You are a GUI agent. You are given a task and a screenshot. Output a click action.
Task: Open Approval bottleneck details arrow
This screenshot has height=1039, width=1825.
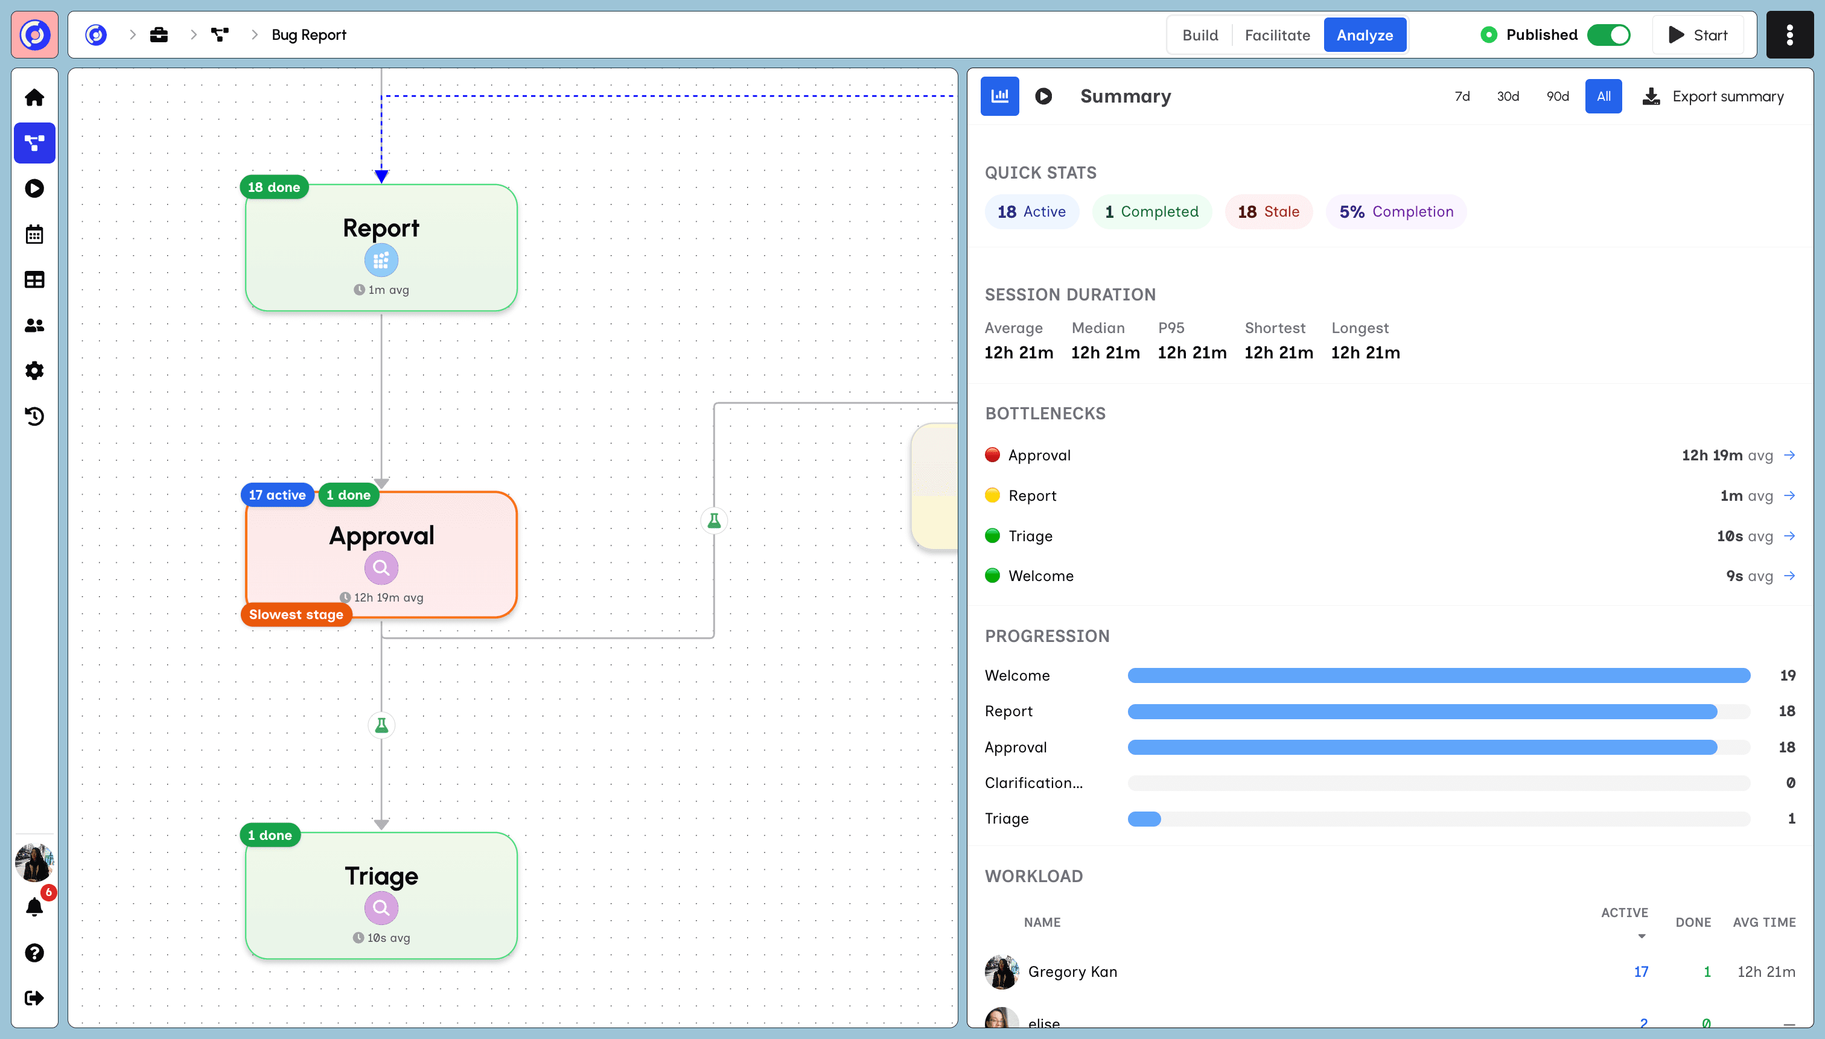1789,456
